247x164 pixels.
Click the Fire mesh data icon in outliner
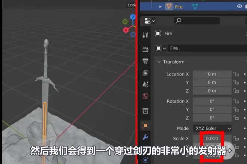[195, 7]
